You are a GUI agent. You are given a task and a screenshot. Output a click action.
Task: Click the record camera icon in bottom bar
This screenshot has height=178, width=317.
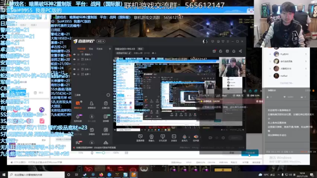click(x=210, y=138)
